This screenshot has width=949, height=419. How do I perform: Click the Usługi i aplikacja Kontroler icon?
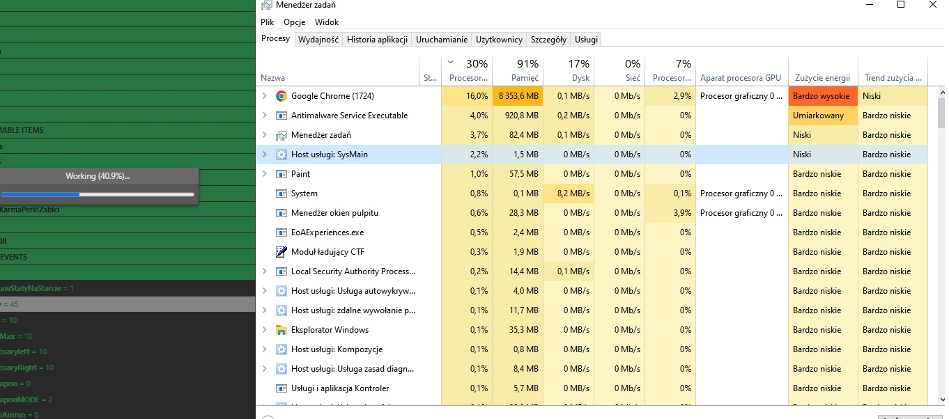click(x=281, y=388)
